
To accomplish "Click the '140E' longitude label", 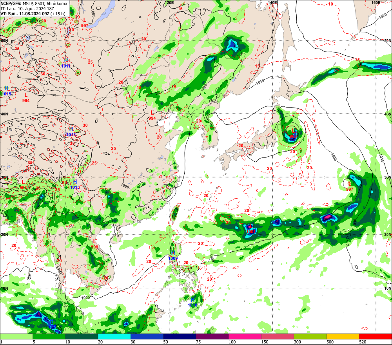I will [272, 2].
